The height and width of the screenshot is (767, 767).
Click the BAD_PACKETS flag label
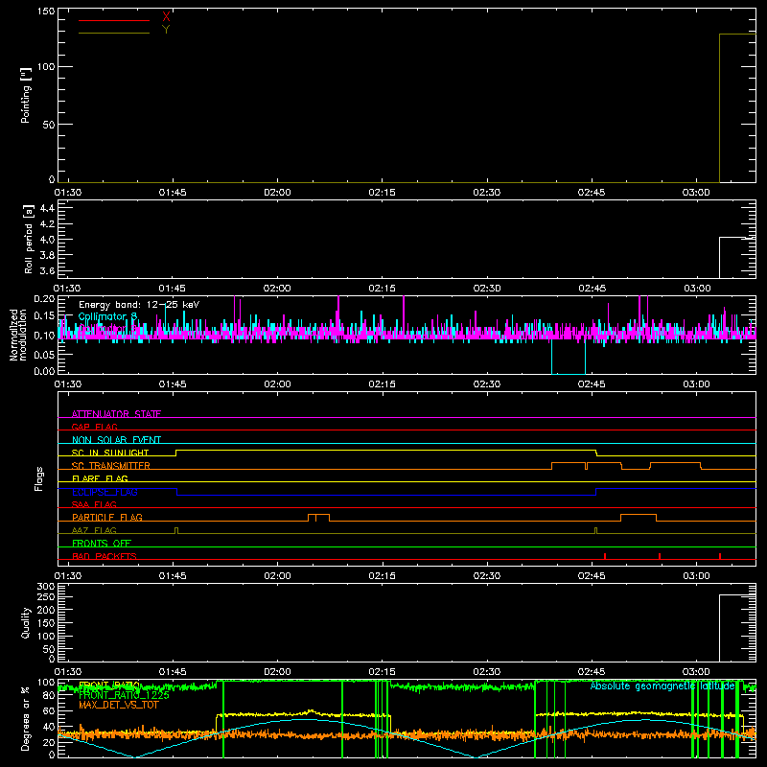pos(105,556)
